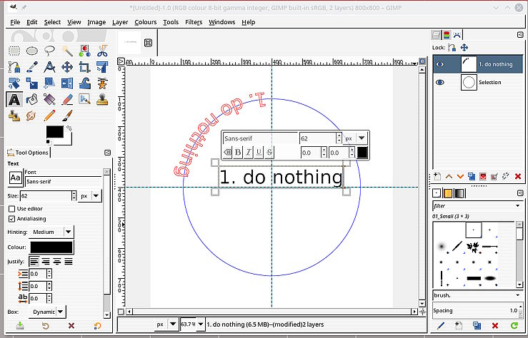Refresh the brushes list
The height and width of the screenshot is (338, 528).
[x=514, y=325]
